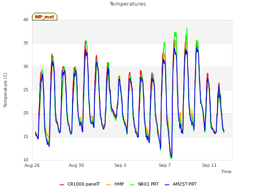Click the 10 y-axis tick label
The image size is (256, 192).
pos(26,160)
